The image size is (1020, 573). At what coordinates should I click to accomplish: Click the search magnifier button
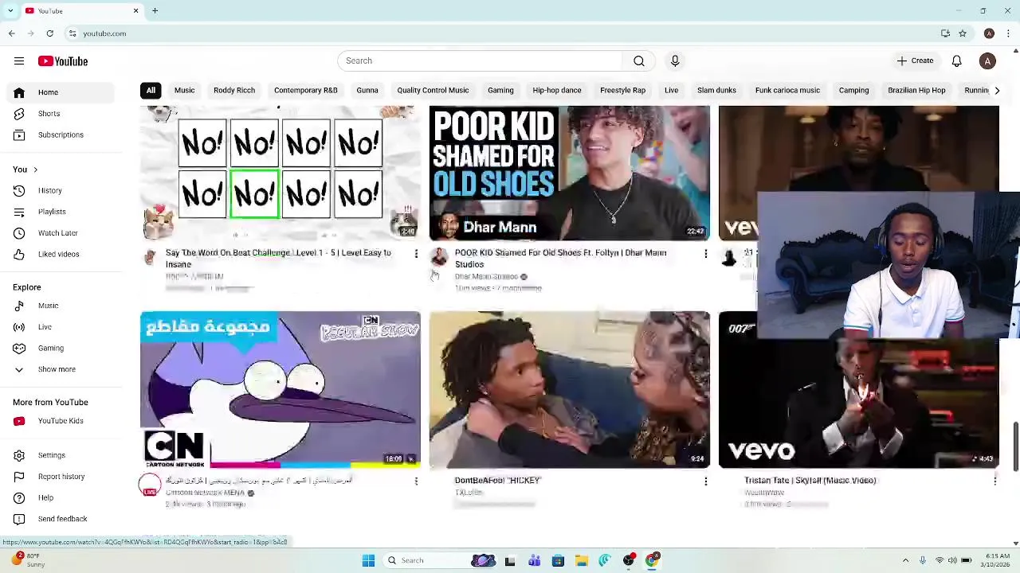point(639,60)
